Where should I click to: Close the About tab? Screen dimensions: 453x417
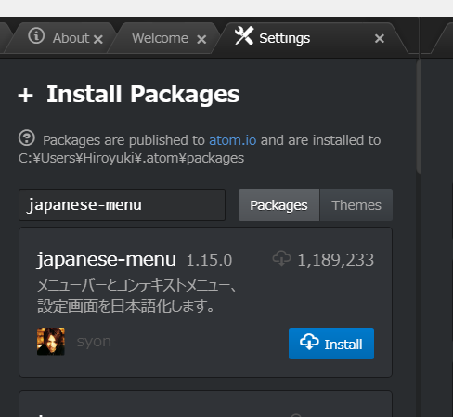pyautogui.click(x=98, y=39)
